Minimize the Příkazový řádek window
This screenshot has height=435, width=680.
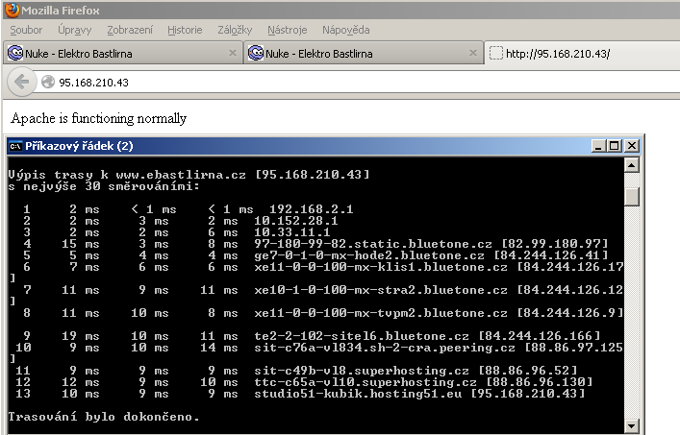pos(600,146)
